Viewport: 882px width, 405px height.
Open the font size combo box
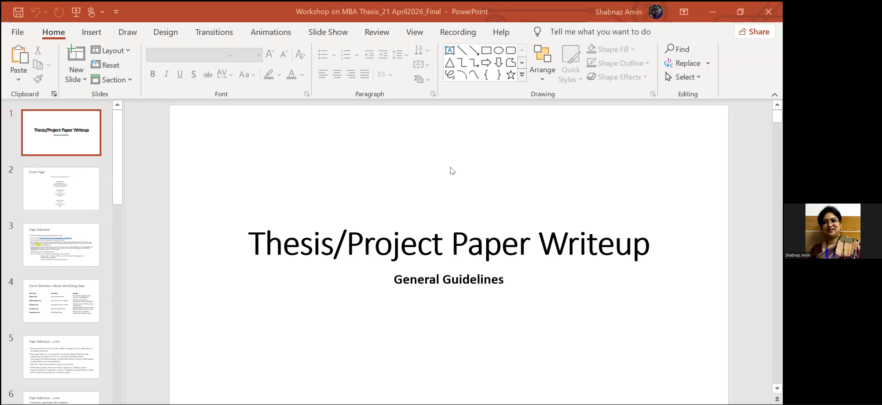249,55
